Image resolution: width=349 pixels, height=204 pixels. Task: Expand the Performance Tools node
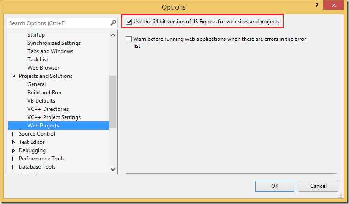(13, 159)
